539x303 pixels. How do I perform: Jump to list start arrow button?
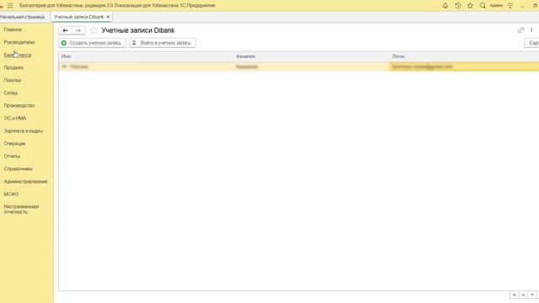click(x=514, y=295)
